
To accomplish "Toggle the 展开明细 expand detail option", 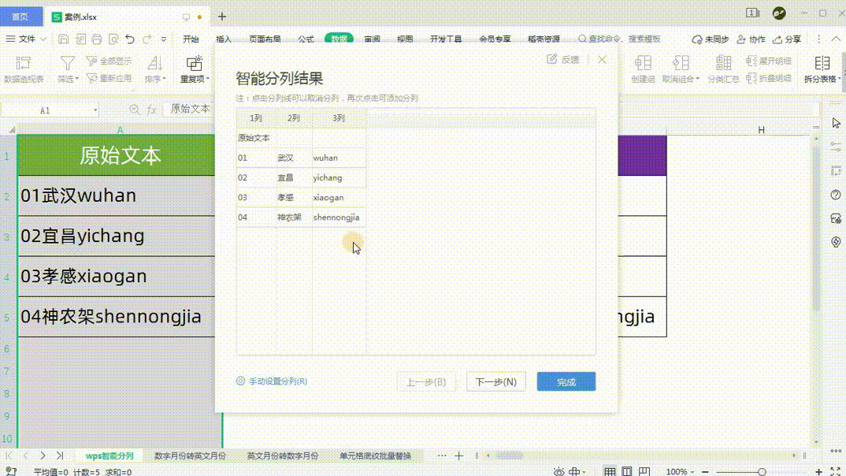I will click(769, 61).
